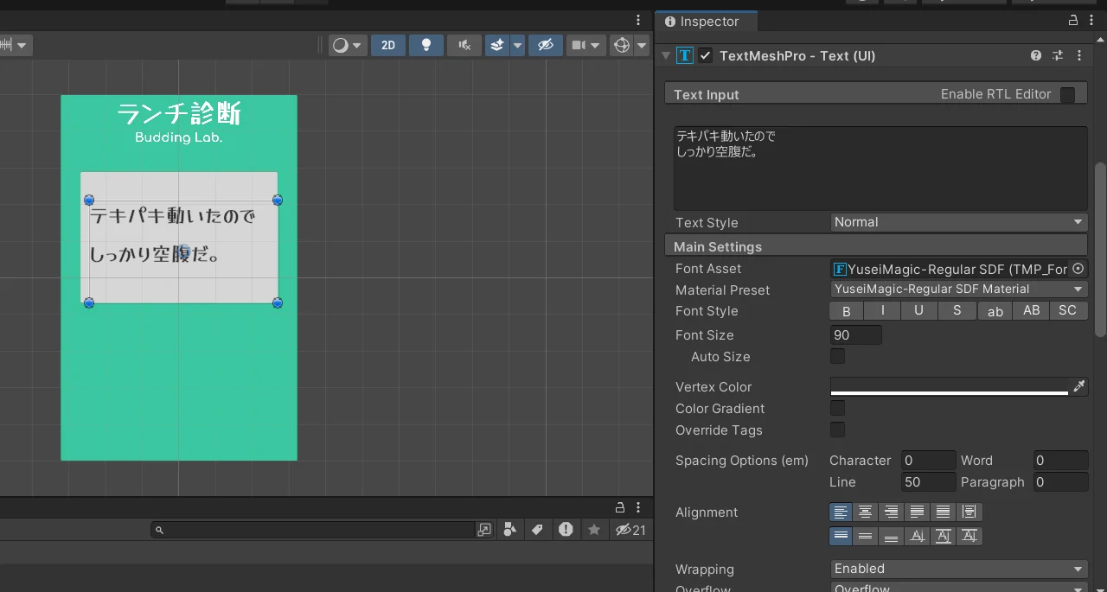Toggle 2D scene view mode
Screen dimensions: 1107x592
tap(388, 45)
